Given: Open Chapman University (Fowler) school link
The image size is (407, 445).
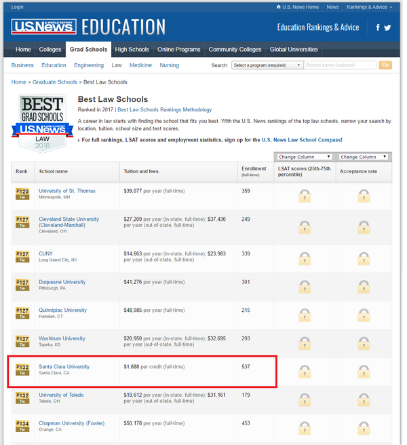Looking at the screenshot, I should tap(71, 423).
